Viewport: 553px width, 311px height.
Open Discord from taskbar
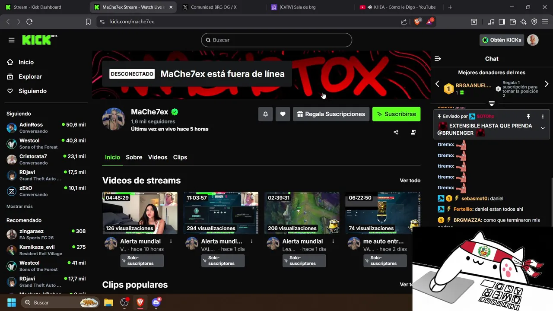156,302
